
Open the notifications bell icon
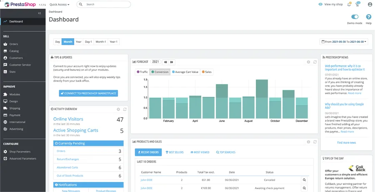click(349, 4)
